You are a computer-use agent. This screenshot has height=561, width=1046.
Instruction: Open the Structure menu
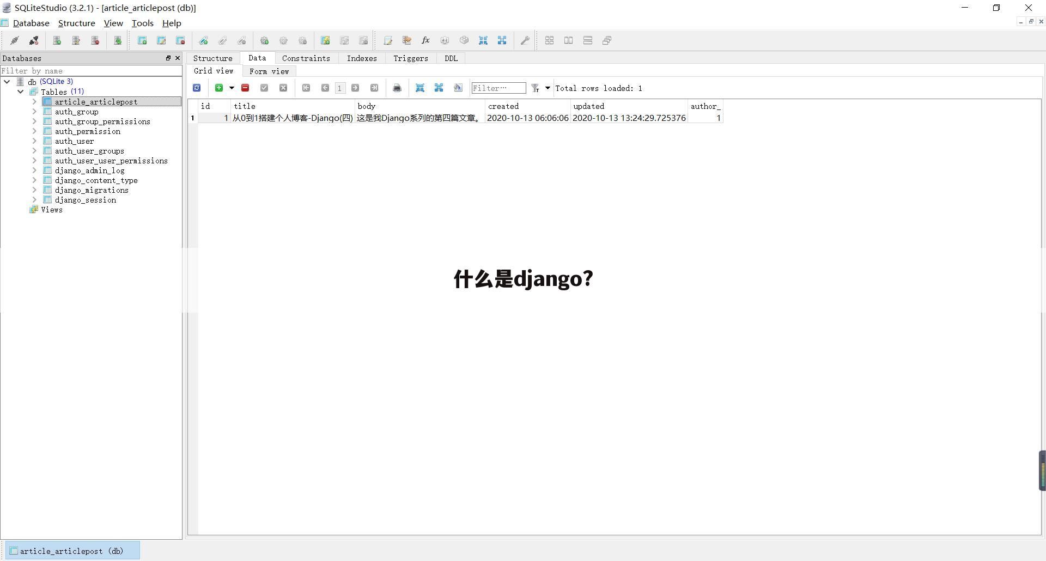[x=76, y=23]
